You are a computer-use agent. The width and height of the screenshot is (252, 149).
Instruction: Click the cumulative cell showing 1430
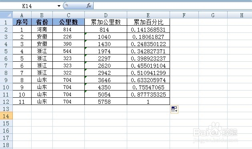106,44
